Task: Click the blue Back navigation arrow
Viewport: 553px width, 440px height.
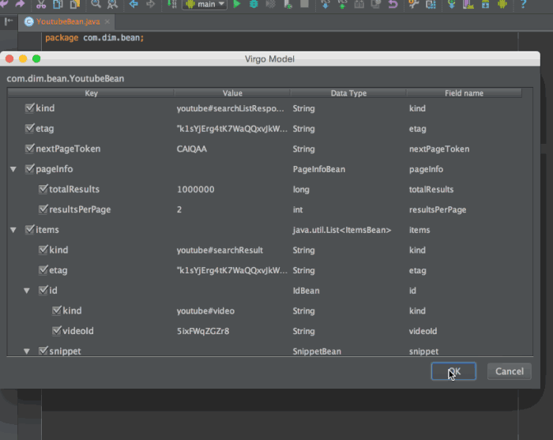Action: click(x=134, y=4)
